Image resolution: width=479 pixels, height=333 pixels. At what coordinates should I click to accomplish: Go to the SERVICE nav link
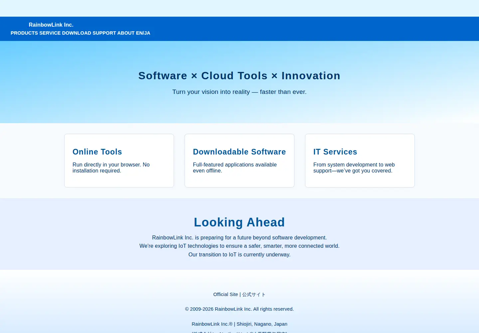tap(50, 33)
